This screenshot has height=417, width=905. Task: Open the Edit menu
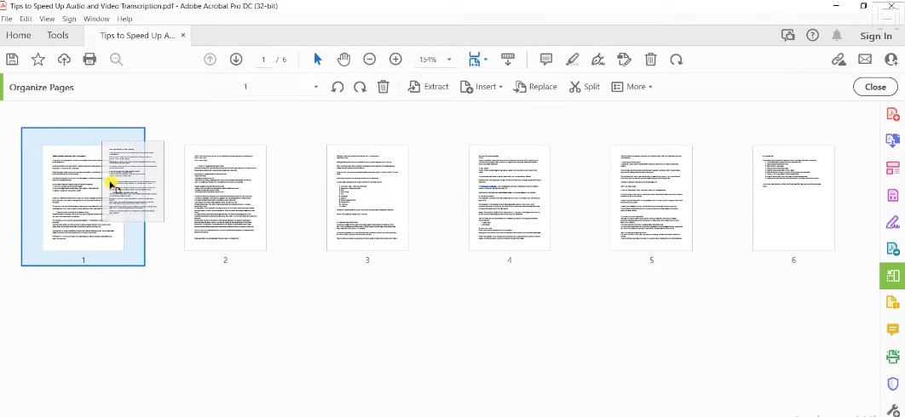26,19
